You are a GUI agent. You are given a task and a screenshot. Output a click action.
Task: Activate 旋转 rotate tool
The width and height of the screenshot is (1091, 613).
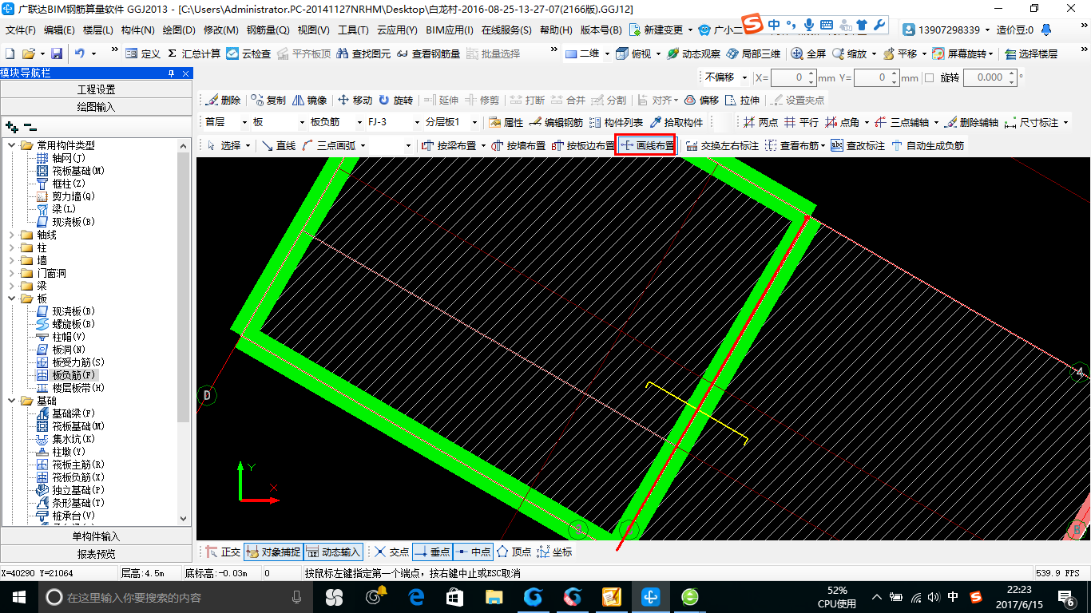pos(396,100)
